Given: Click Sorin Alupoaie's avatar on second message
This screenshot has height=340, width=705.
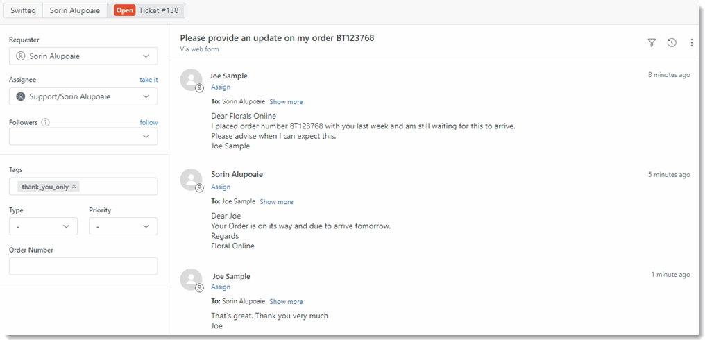Looking at the screenshot, I should click(191, 180).
